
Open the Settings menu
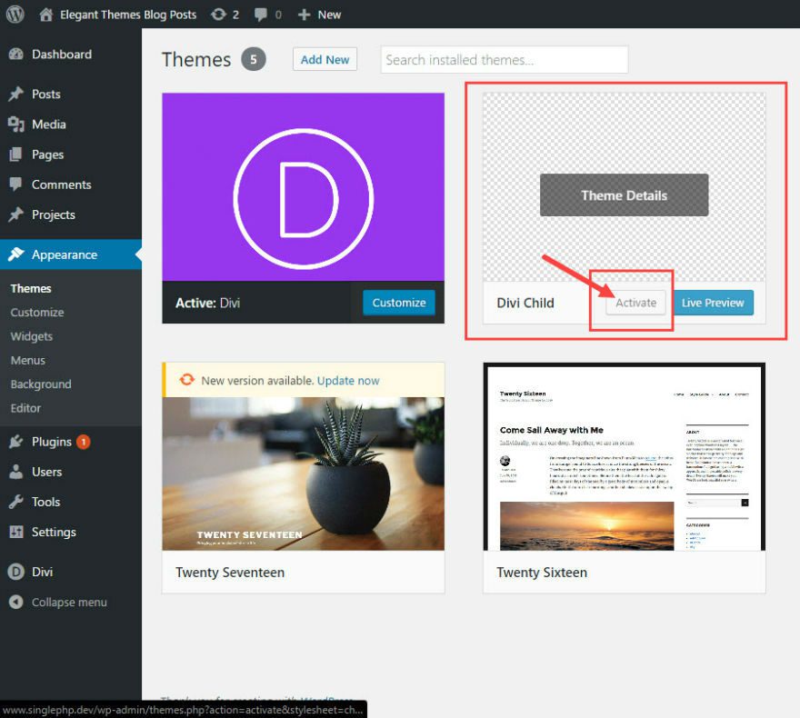coord(54,532)
